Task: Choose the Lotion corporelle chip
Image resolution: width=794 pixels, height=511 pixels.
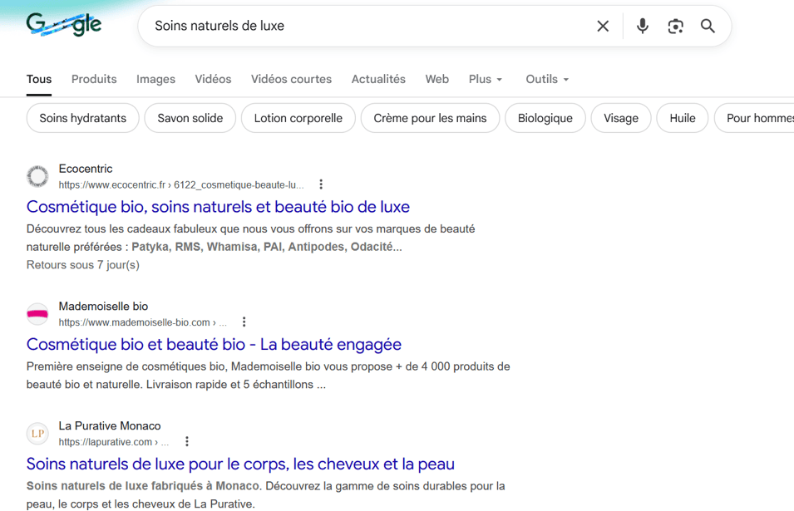Action: click(x=298, y=118)
